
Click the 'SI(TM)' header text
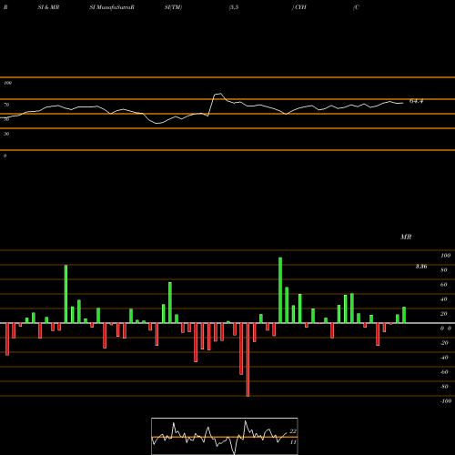[x=173, y=7]
